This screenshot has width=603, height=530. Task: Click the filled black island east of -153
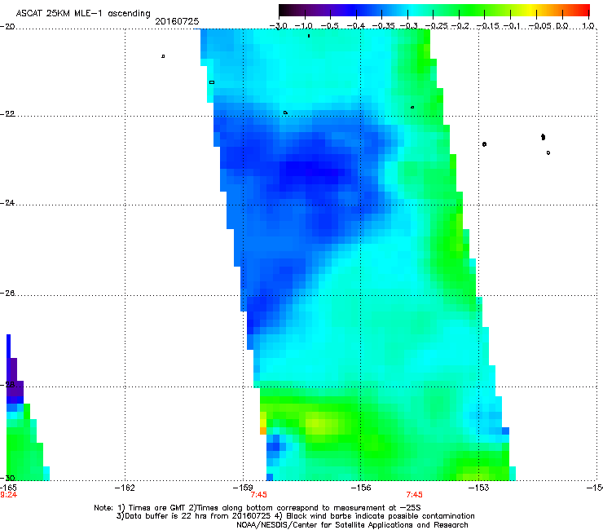[x=543, y=137]
